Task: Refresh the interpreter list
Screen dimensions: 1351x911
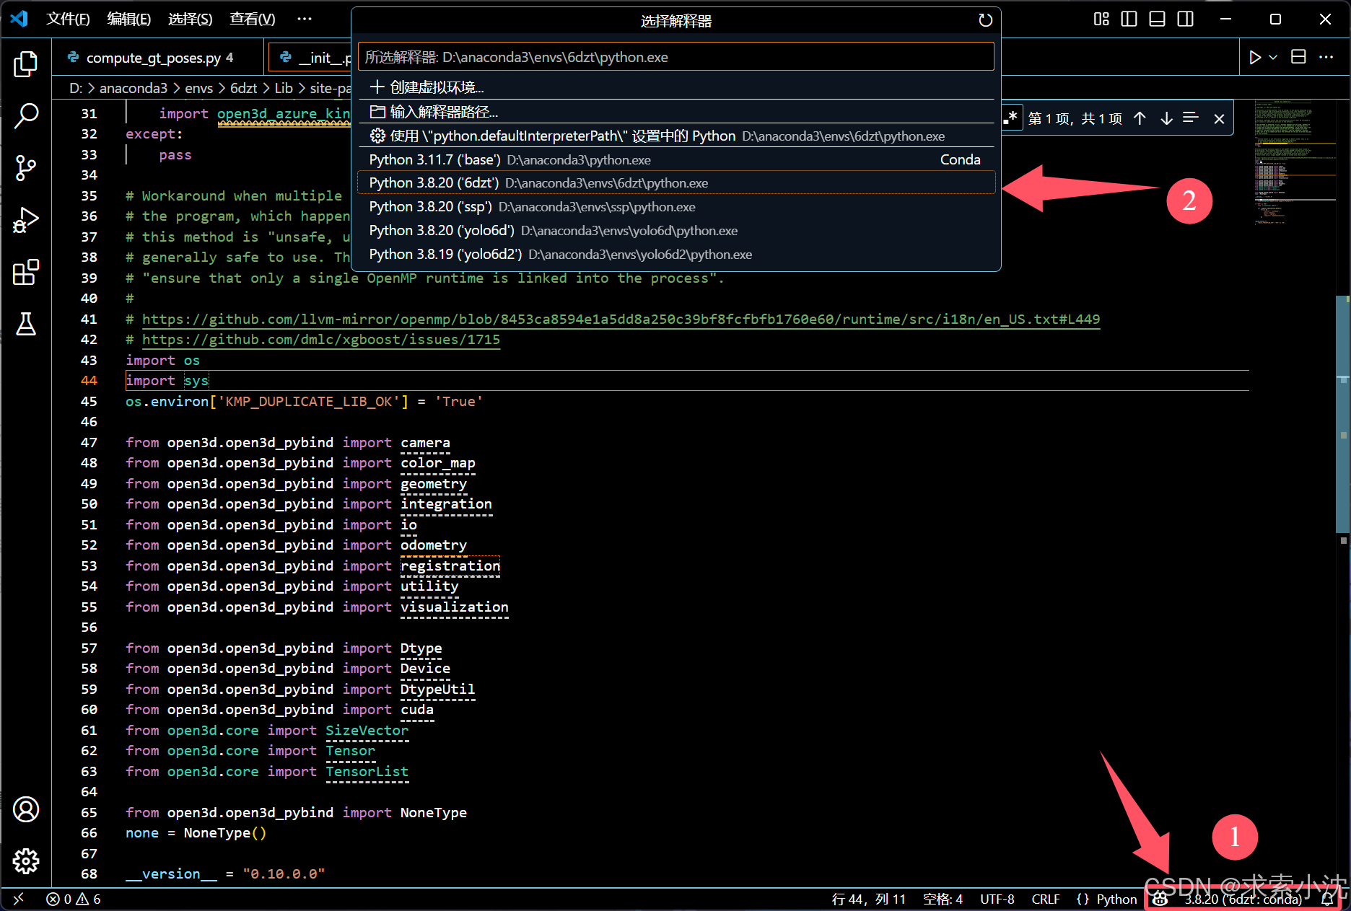Action: [986, 20]
